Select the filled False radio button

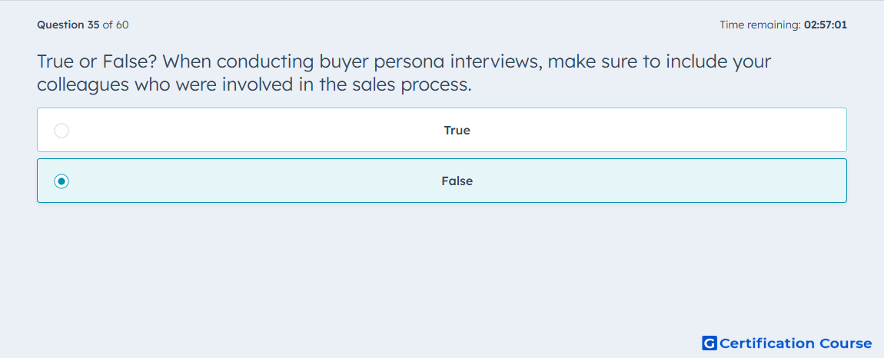61,181
